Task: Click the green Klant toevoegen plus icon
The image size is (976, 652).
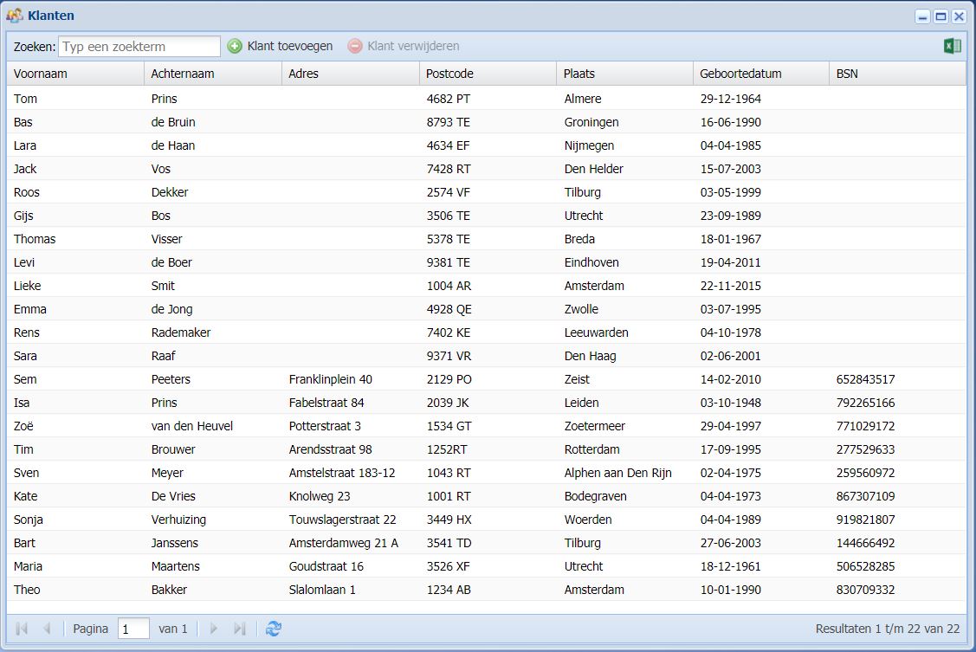Action: [x=235, y=46]
